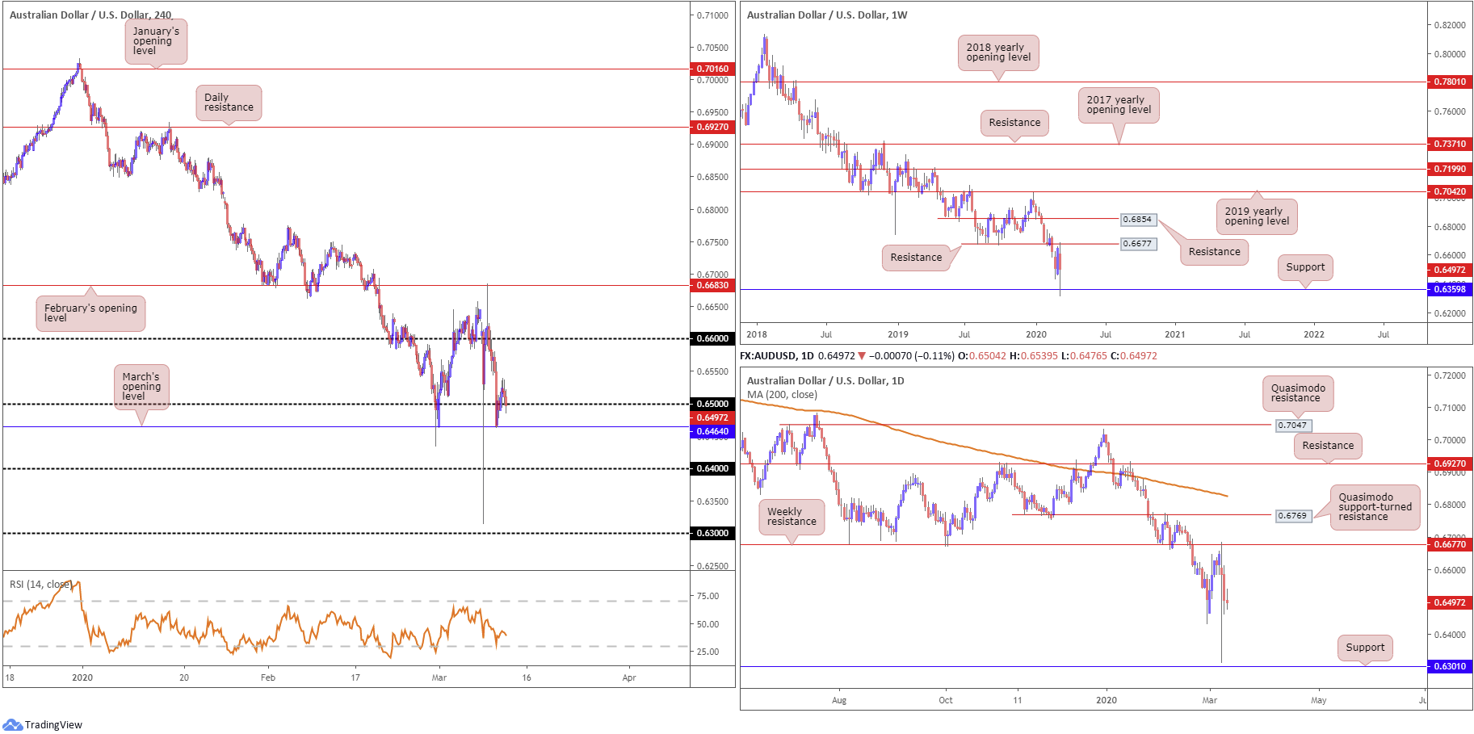Select the January's opening level callout
This screenshot has width=1474, height=734.
[x=156, y=41]
